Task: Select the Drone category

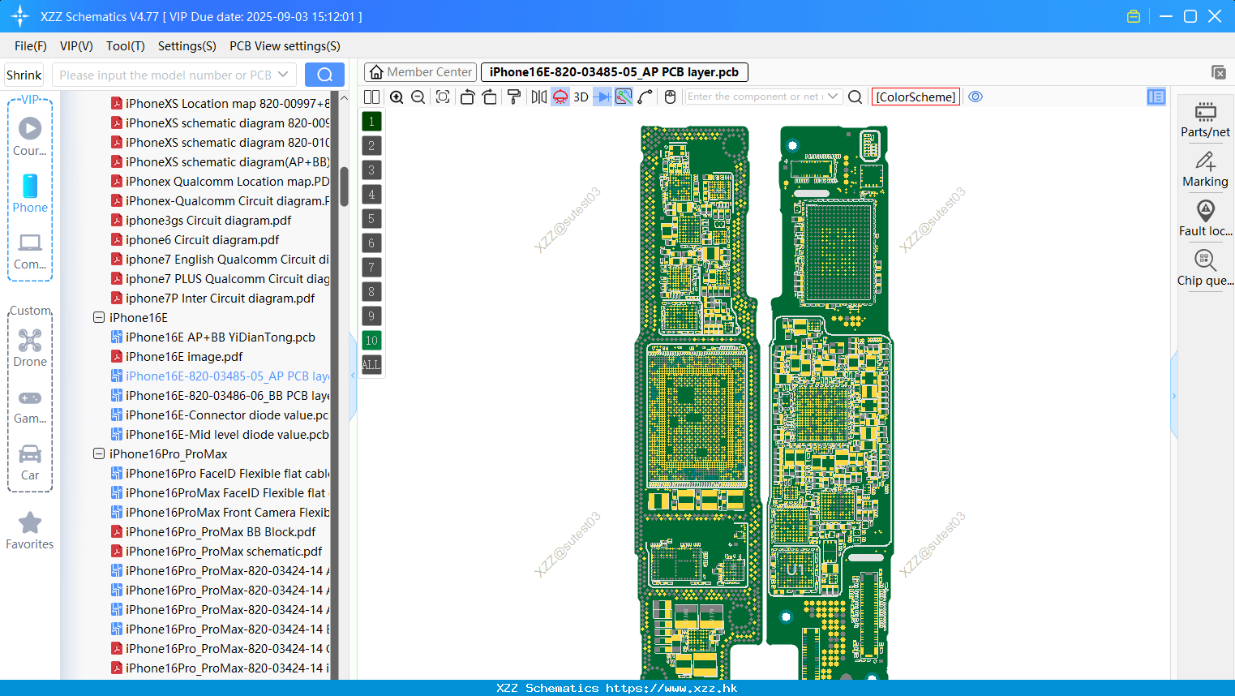Action: coord(30,347)
